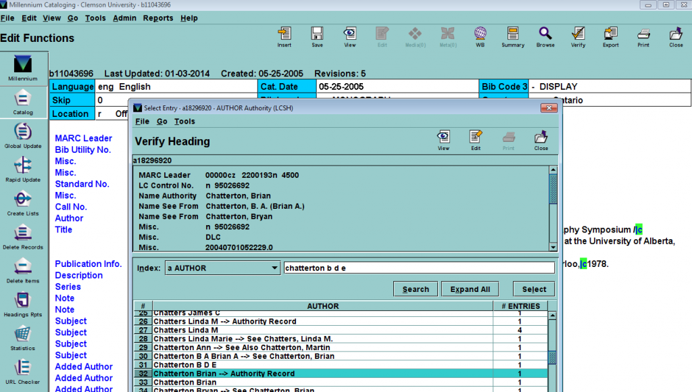Click the Language field label
The width and height of the screenshot is (692, 392).
tap(73, 87)
